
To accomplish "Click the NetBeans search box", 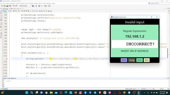I will click(159, 3).
